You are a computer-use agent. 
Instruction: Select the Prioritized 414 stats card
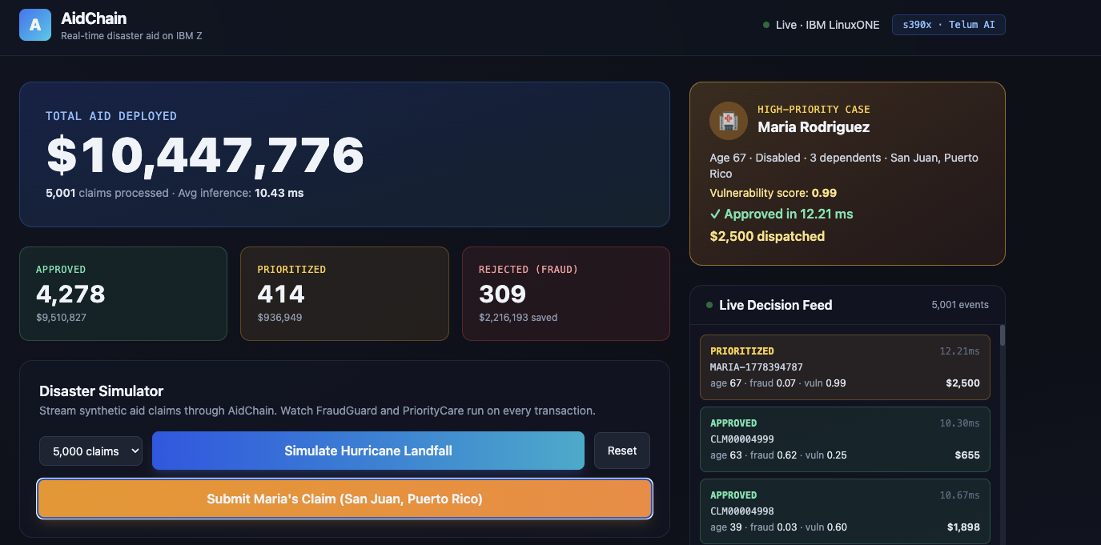[344, 294]
